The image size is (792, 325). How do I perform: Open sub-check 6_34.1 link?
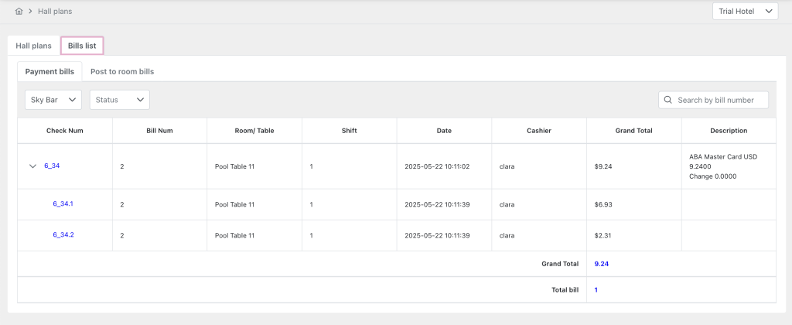pos(63,204)
